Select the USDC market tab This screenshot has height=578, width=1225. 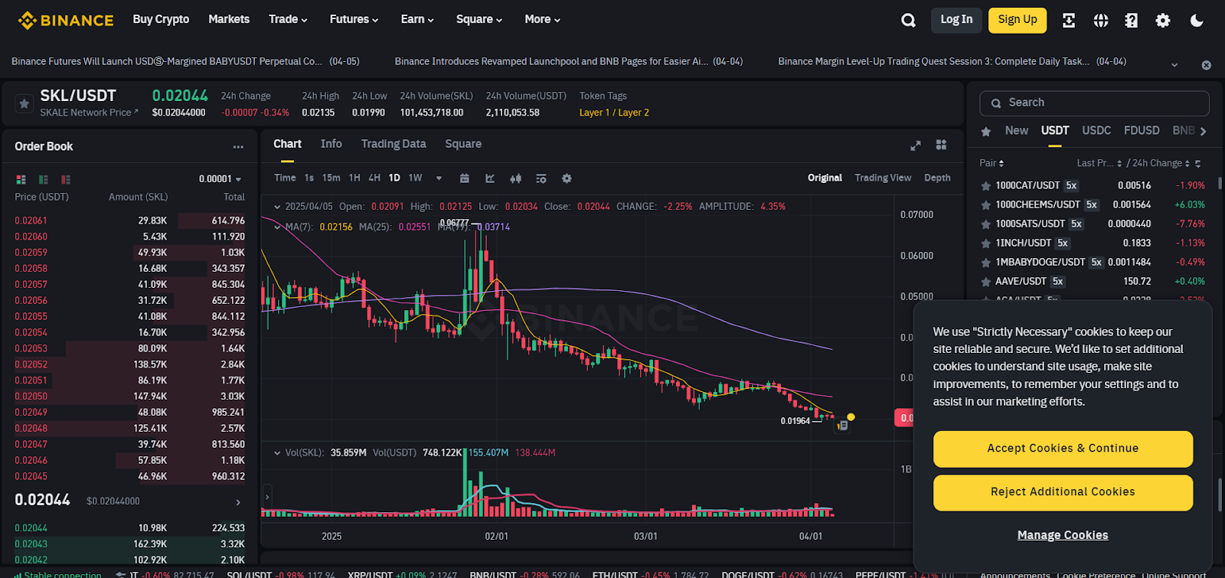pyautogui.click(x=1096, y=131)
